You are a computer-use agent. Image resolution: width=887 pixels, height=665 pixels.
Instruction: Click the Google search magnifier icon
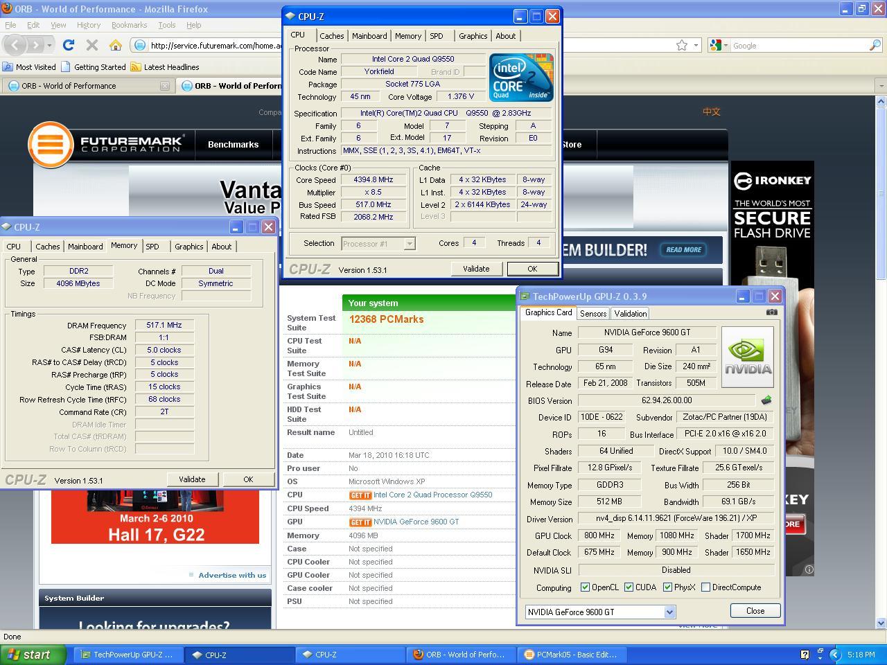coord(875,45)
